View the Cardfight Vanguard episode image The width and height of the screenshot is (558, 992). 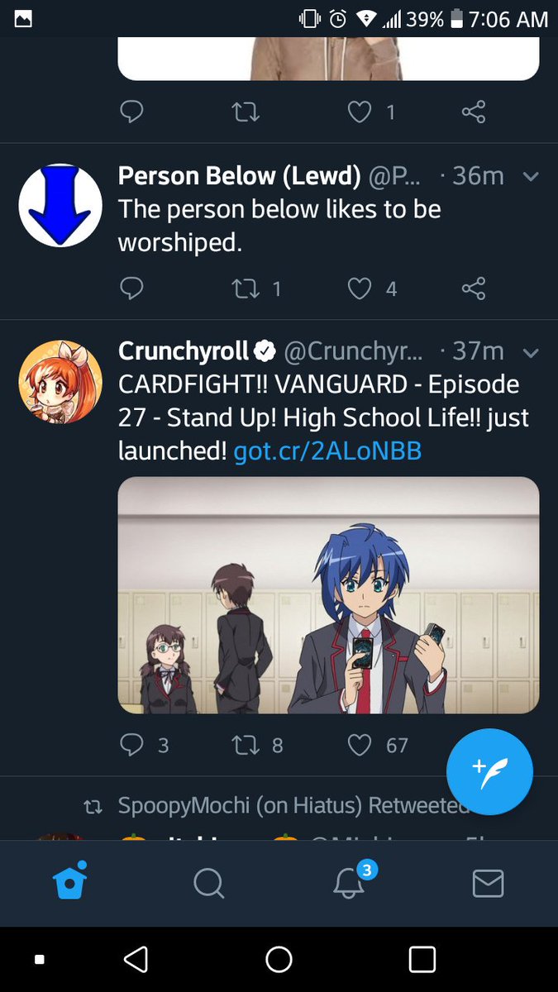pos(328,595)
